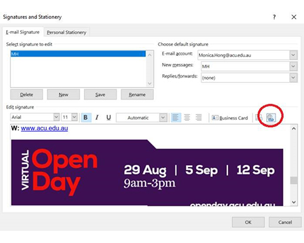Click the Insert Hyperlink icon

(x=271, y=118)
